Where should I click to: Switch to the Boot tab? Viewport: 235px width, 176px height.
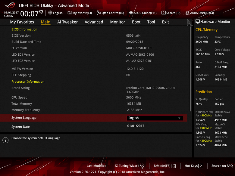(136, 22)
